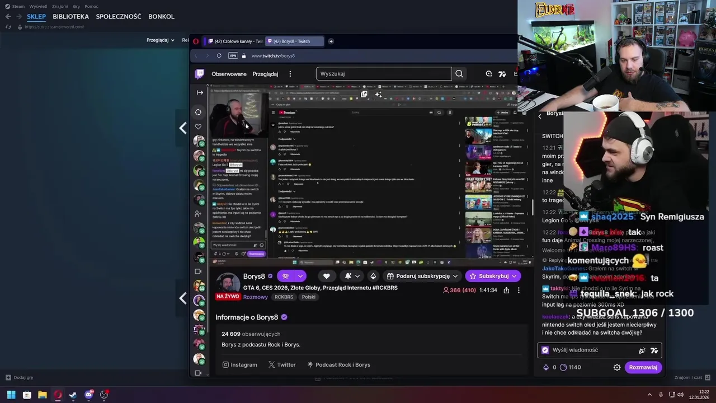This screenshot has width=716, height=403.
Task: Click the Steam taskbar icon
Action: click(x=73, y=395)
